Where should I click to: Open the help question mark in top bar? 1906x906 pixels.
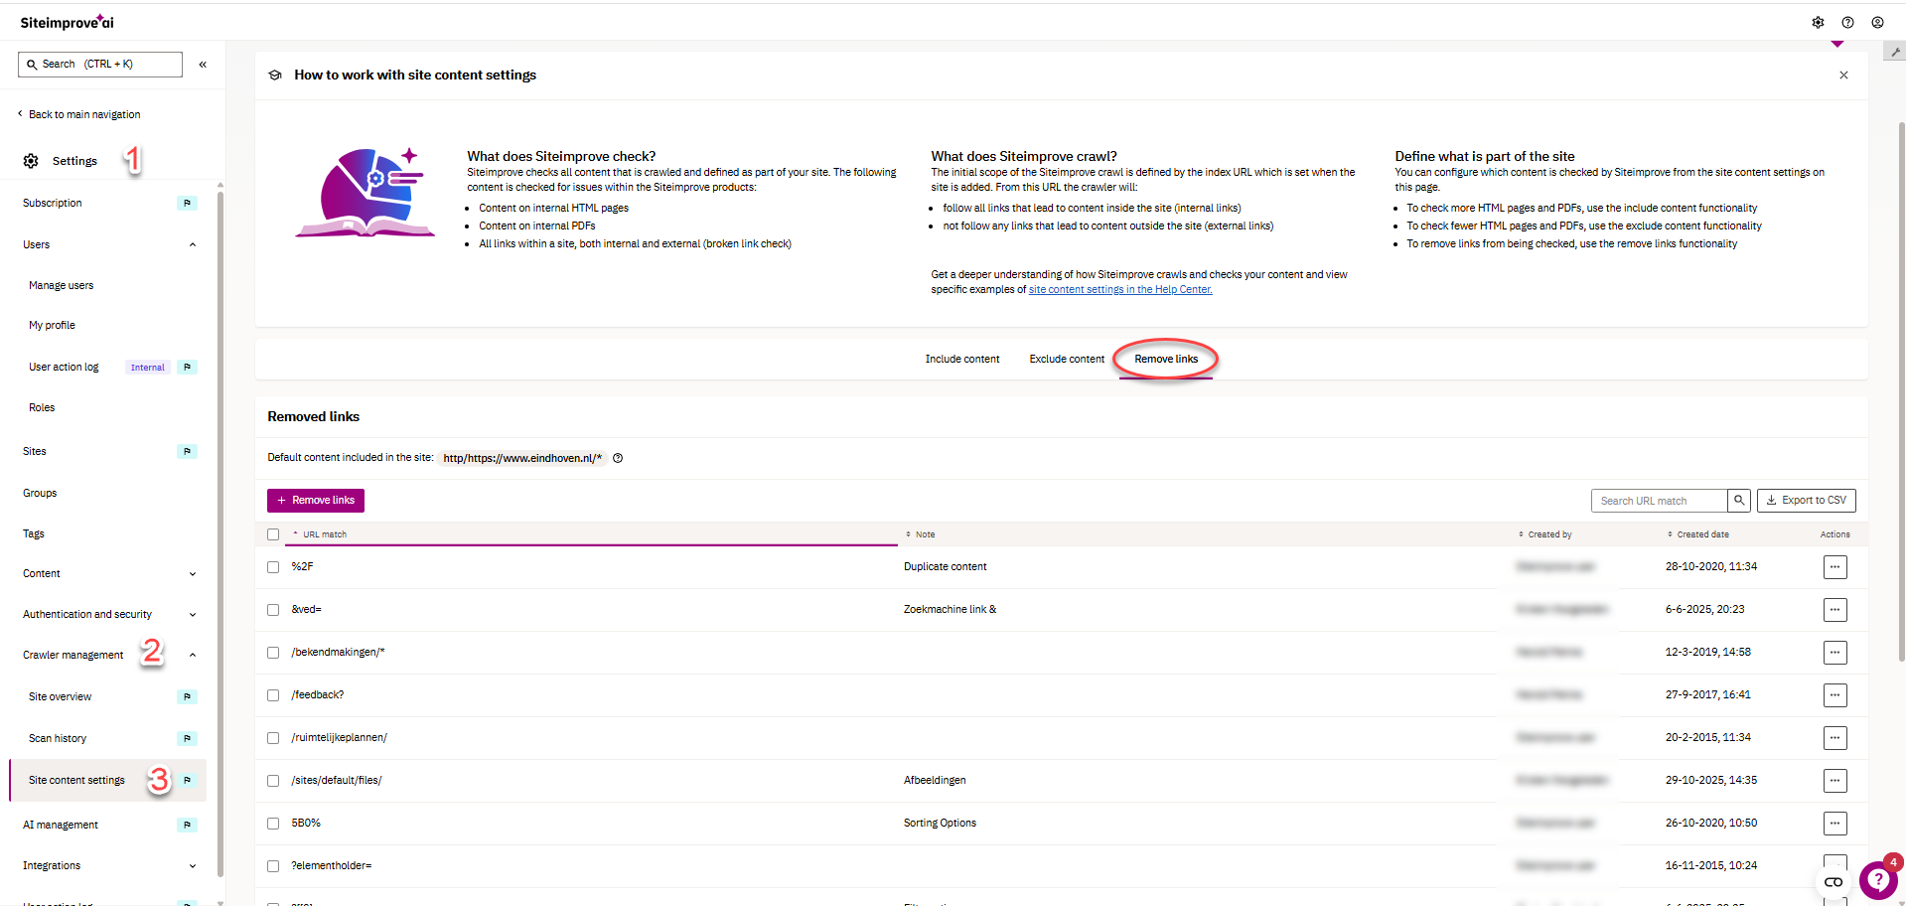(1847, 23)
